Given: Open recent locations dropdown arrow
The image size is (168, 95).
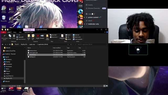Looking at the screenshot, I should click(8, 44).
